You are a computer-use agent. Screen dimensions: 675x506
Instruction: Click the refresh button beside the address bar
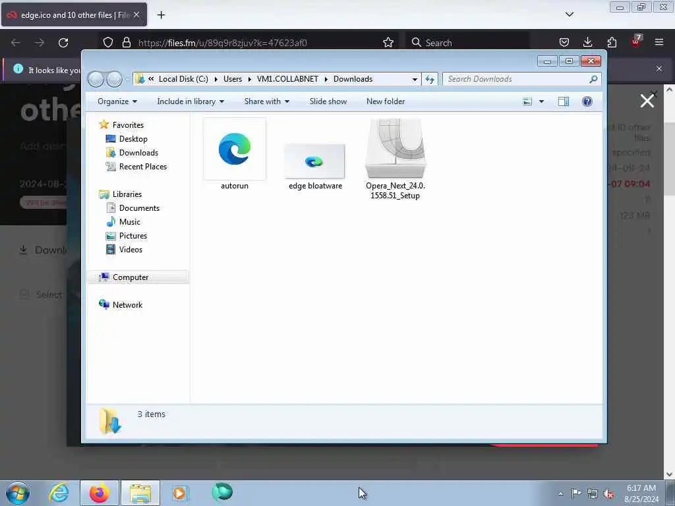[x=430, y=79]
